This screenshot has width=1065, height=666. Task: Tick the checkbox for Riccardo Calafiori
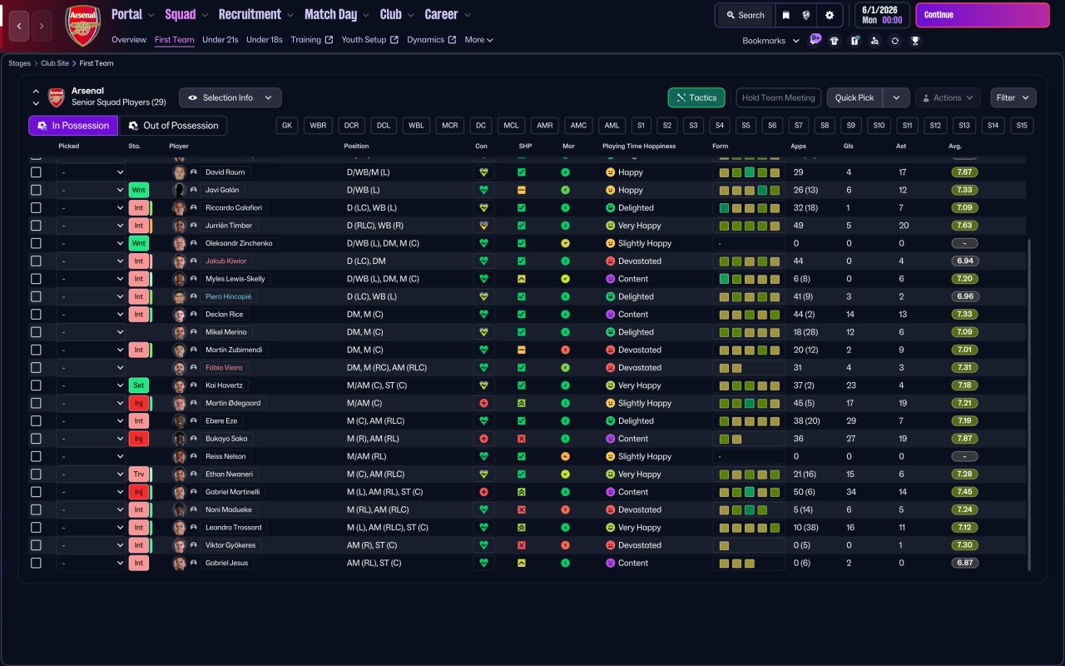[36, 208]
